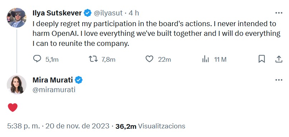Open the reply icon under Ilya's tweet
Screen dimensions: 289x137
coord(37,59)
